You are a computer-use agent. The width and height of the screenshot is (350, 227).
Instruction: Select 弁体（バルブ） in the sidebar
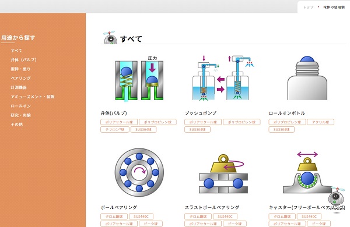coord(24,60)
